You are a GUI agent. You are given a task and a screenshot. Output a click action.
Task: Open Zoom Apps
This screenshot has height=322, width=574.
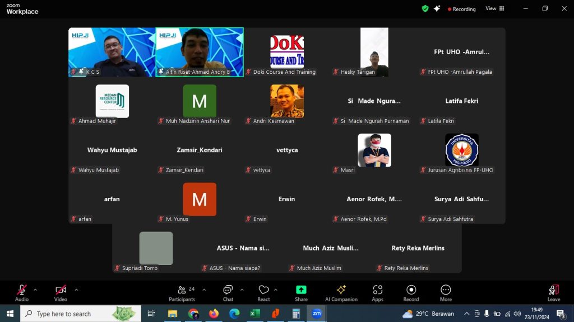377,292
